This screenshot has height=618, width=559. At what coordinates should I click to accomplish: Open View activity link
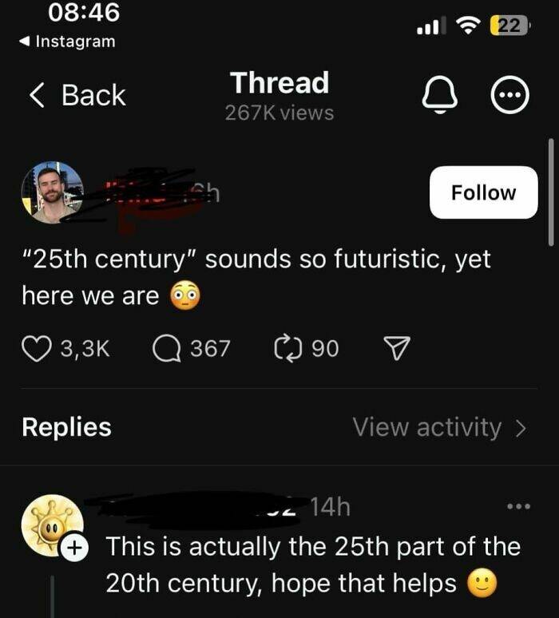tap(427, 427)
